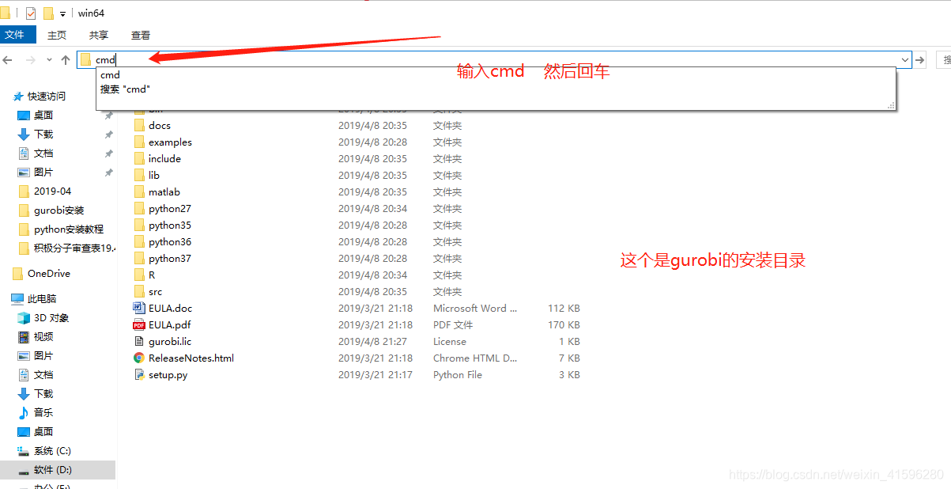Click the New folder quick access icon
The height and width of the screenshot is (489, 951).
tap(48, 13)
